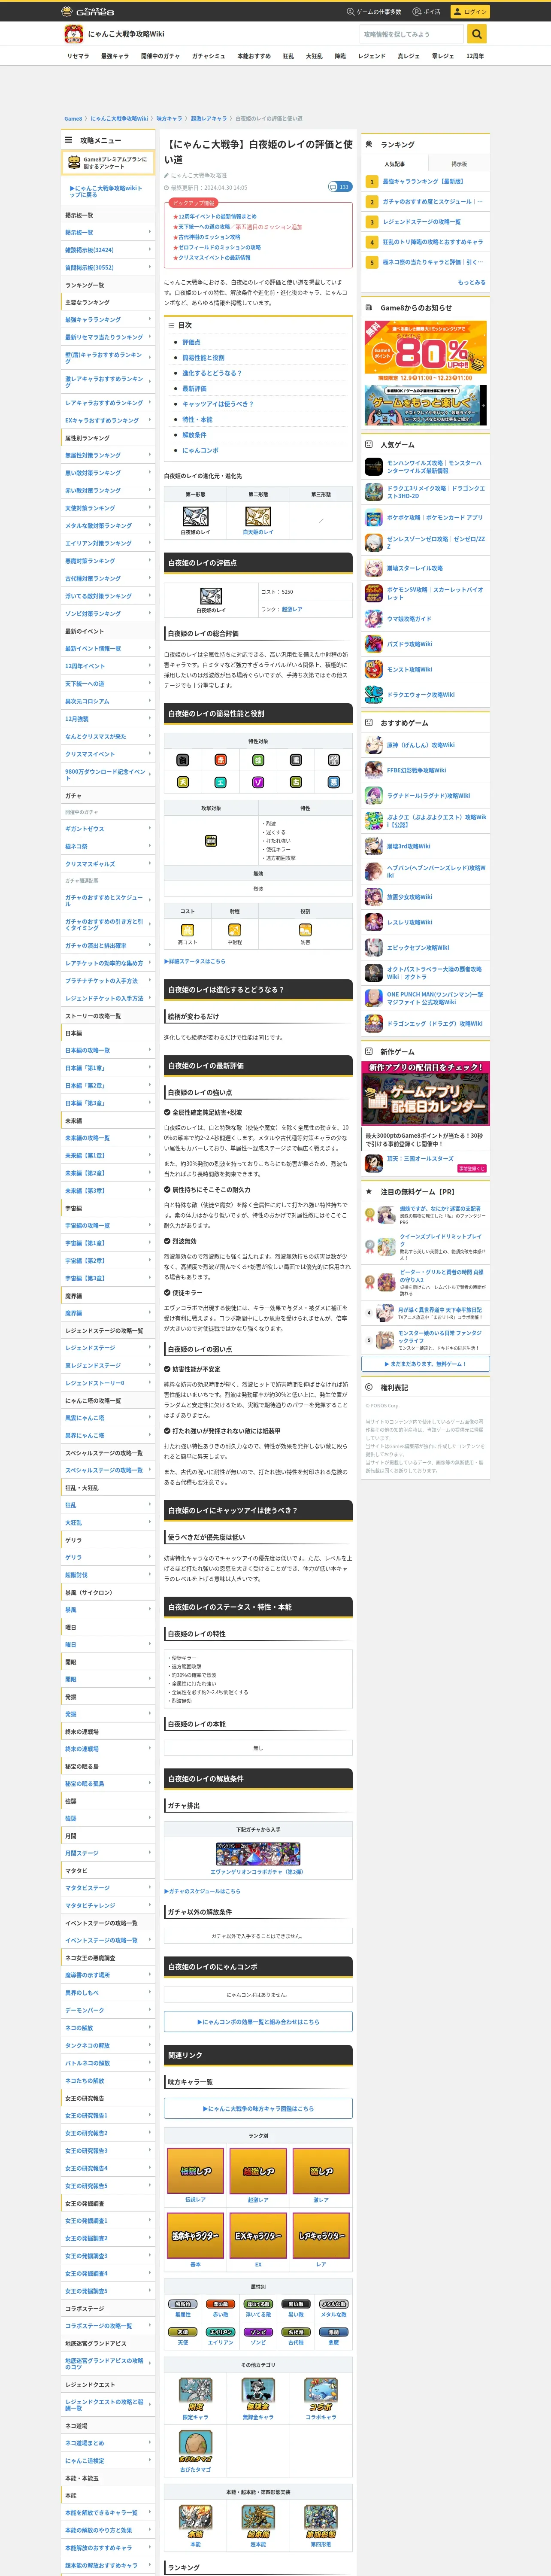Open リセマラ in top navigation
This screenshot has width=551, height=2576.
coord(78,56)
